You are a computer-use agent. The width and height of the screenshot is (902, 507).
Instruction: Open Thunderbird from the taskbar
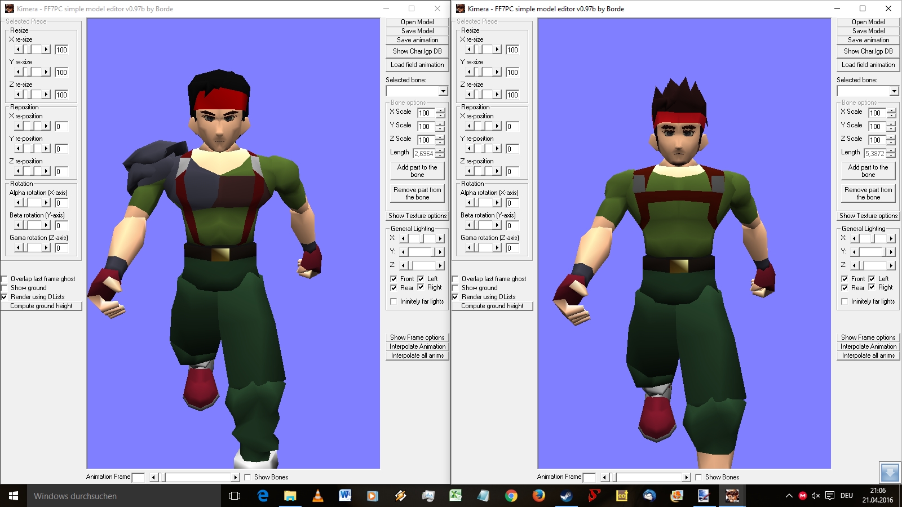pyautogui.click(x=649, y=496)
